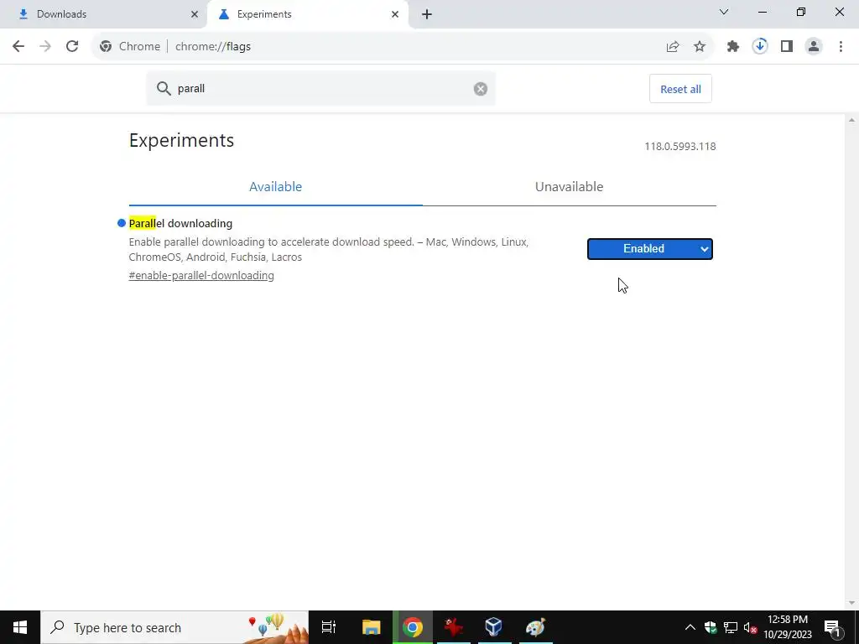Click the taskbar clock and date
859x644 pixels.
[788, 627]
